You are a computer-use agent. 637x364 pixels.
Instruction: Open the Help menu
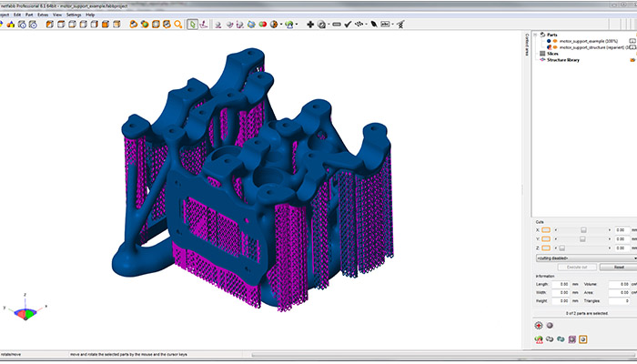pyautogui.click(x=90, y=15)
